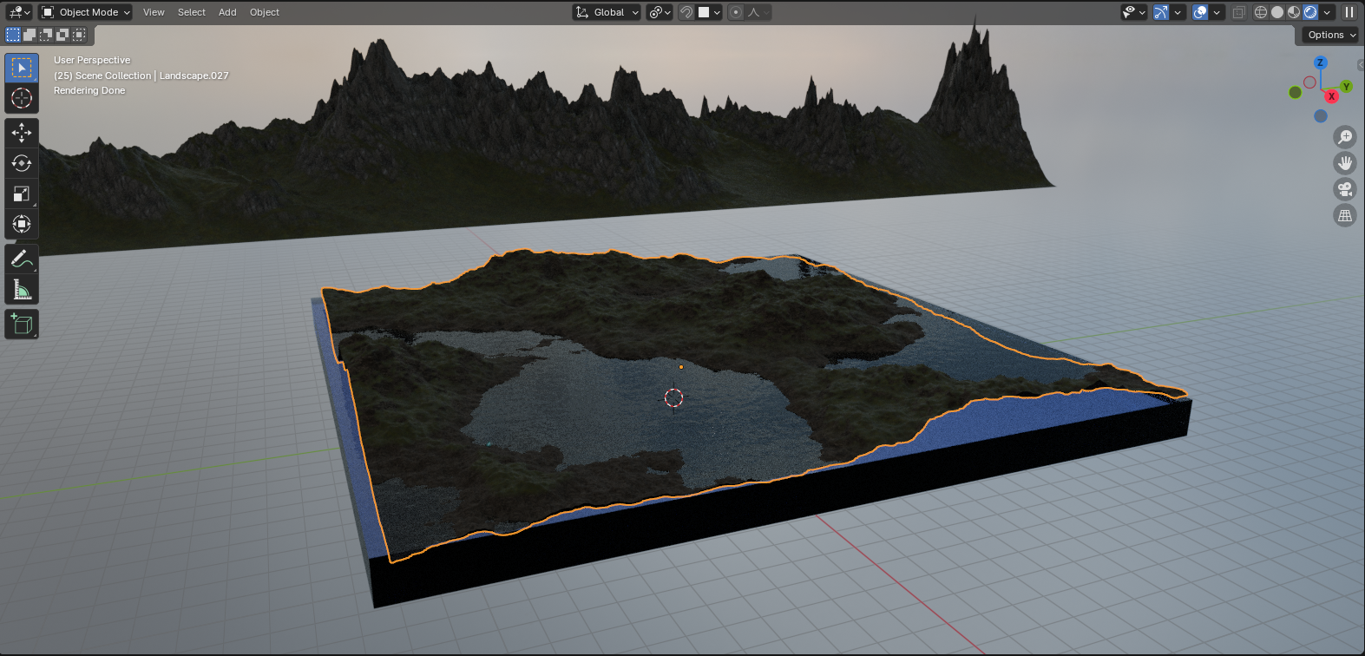Set selection mode to invert
Viewport: 1365px width, 656px height.
pos(62,35)
